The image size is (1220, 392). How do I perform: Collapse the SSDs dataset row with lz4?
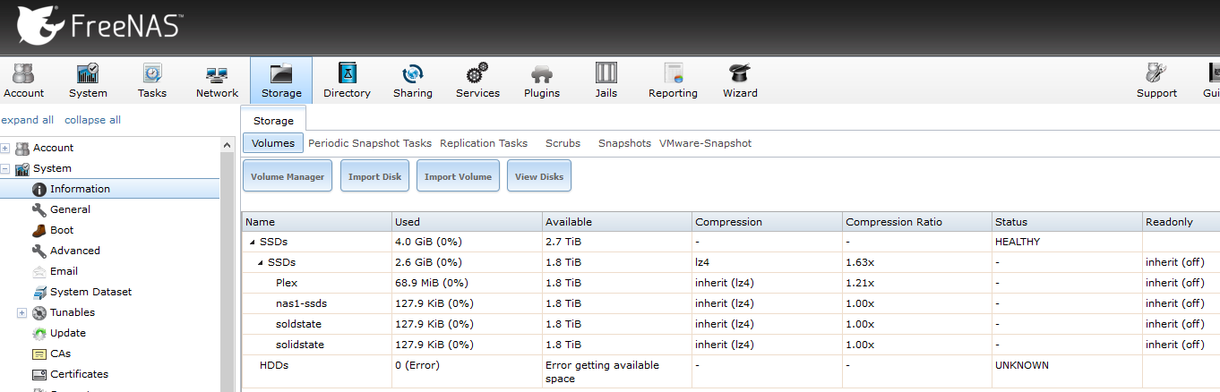point(261,262)
